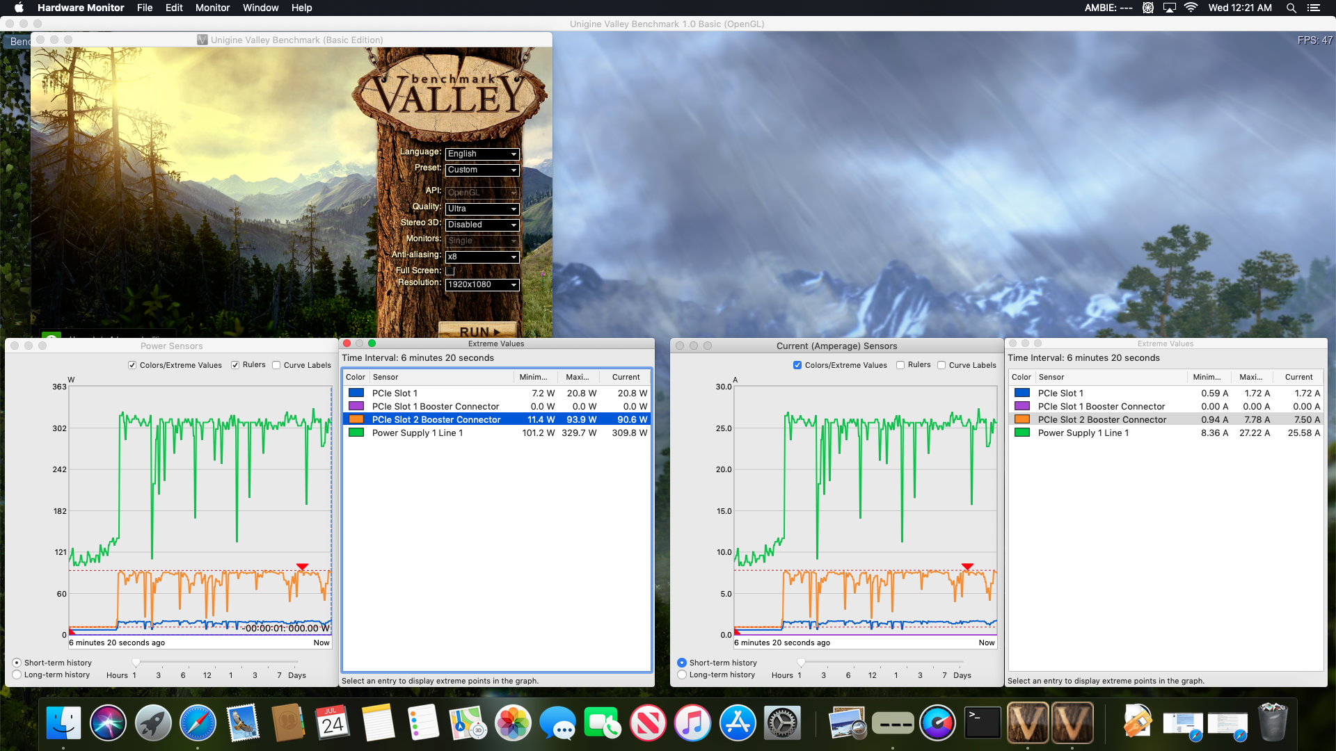The width and height of the screenshot is (1336, 751).
Task: Open the Window menu in menu bar
Action: [x=260, y=8]
